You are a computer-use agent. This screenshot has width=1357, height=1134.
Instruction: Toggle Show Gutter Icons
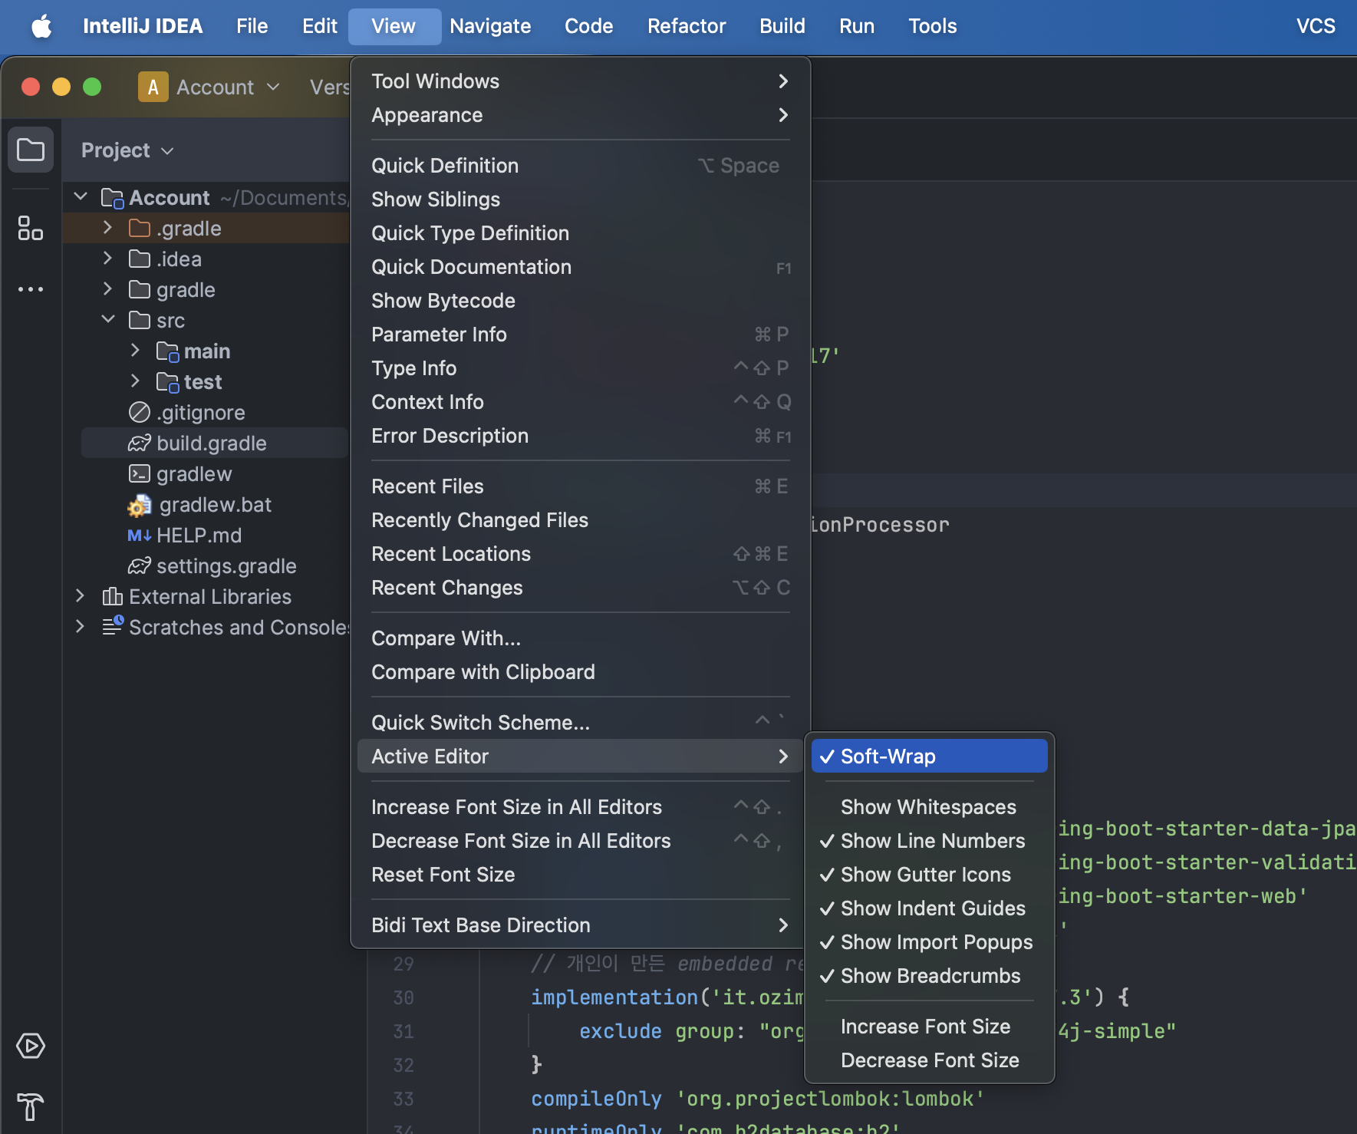(929, 874)
